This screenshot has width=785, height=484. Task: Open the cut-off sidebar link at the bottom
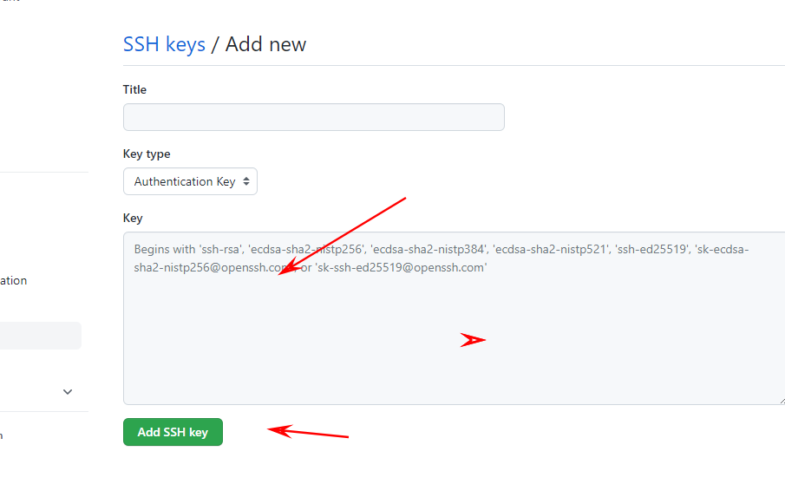point(2,435)
